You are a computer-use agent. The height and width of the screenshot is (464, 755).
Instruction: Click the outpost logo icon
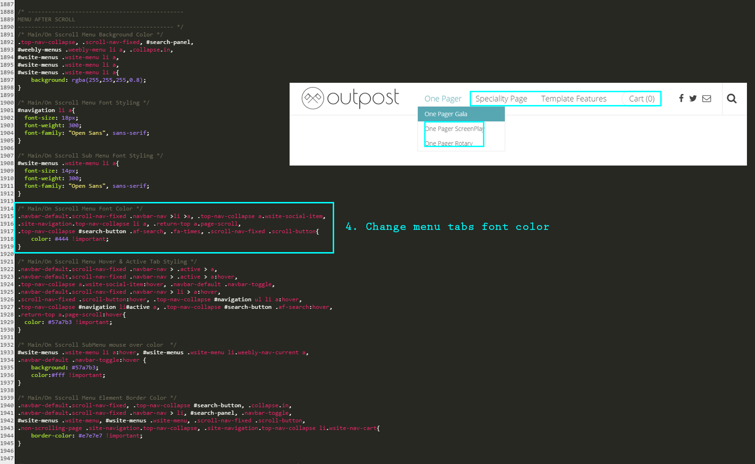point(313,98)
